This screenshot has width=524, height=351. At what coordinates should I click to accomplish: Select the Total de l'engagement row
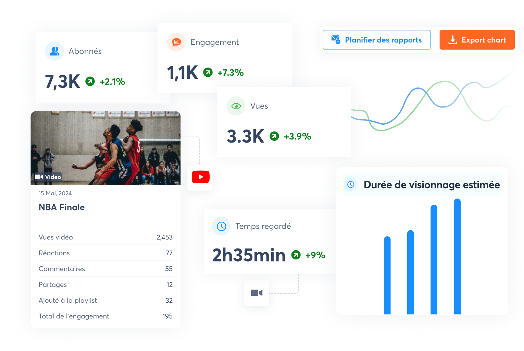click(x=105, y=316)
